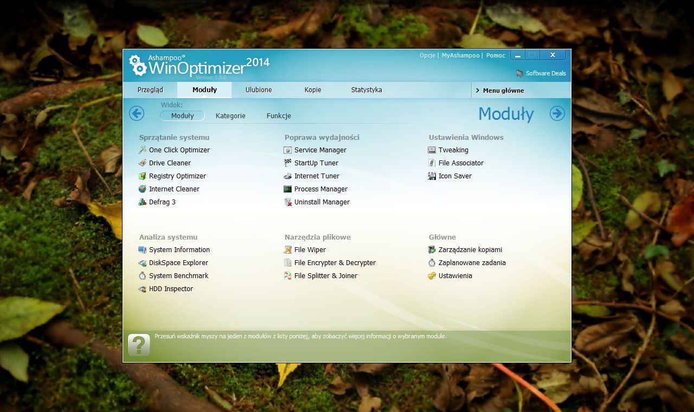The width and height of the screenshot is (694, 412).
Task: Switch view to Kategorie
Action: [x=230, y=116]
